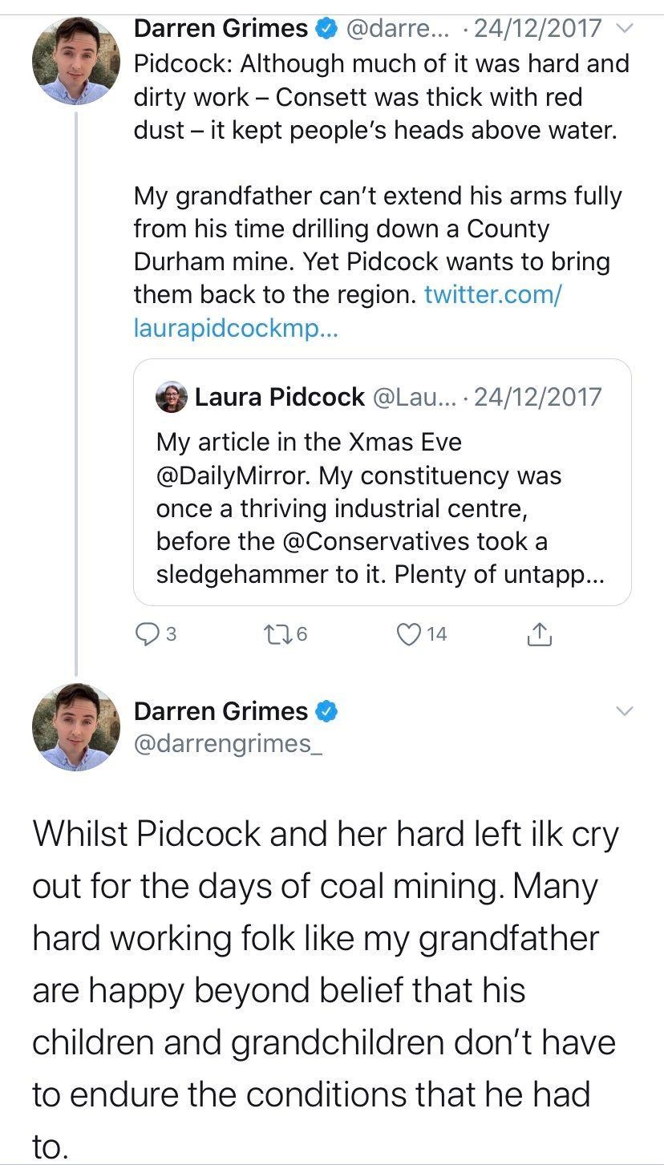
Task: Open the chevron menu on the second tweet
Action: click(625, 710)
